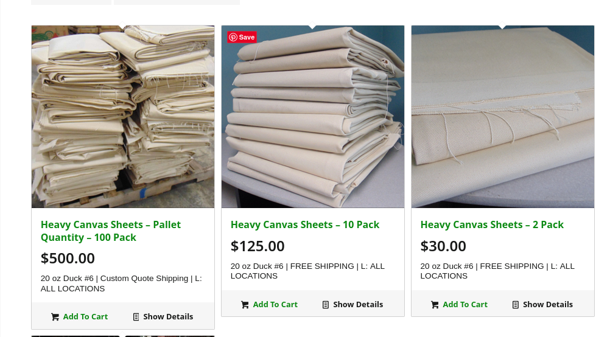
Task: Click cart icon for 10 Pack
Action: [x=245, y=305]
